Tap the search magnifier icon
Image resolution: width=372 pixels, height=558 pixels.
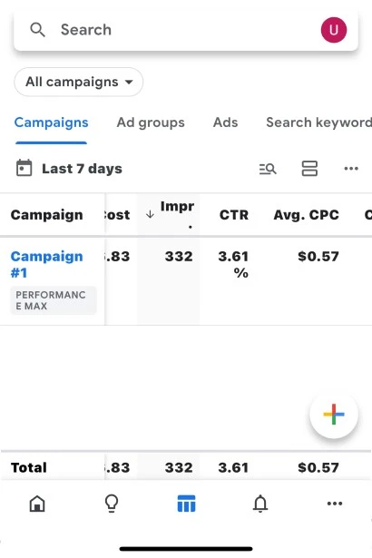click(37, 30)
